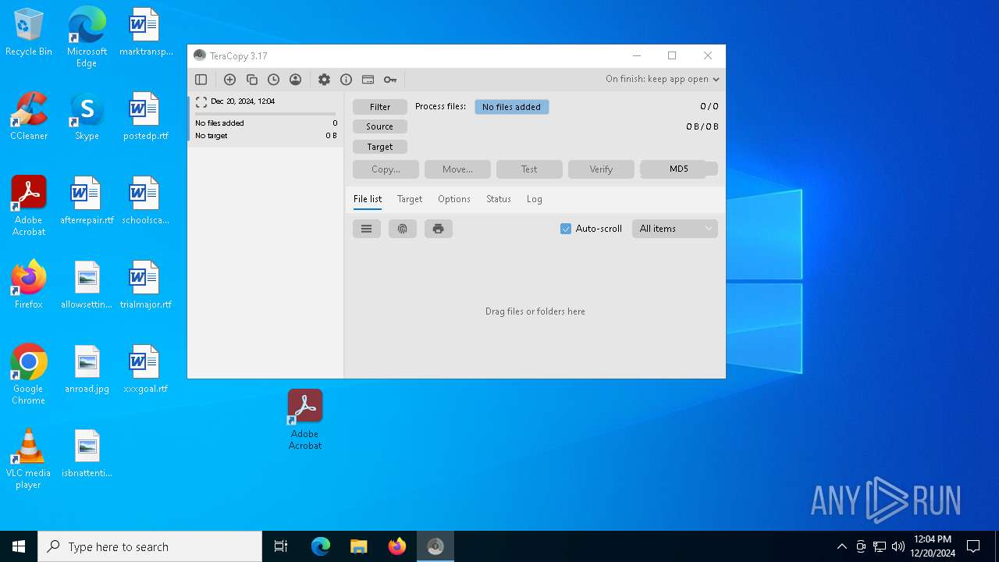Click the volume icon in system tray
Screen dimensions: 999x562
click(x=898, y=546)
